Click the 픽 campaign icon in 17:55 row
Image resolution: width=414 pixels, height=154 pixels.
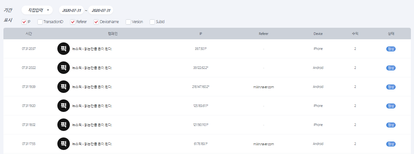click(64, 144)
